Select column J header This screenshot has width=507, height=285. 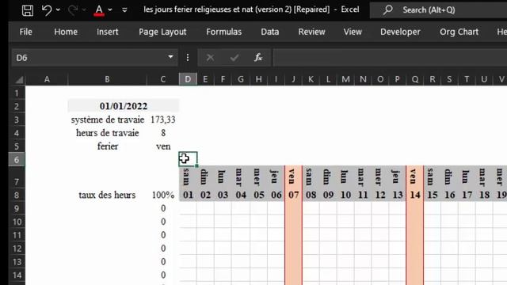293,79
